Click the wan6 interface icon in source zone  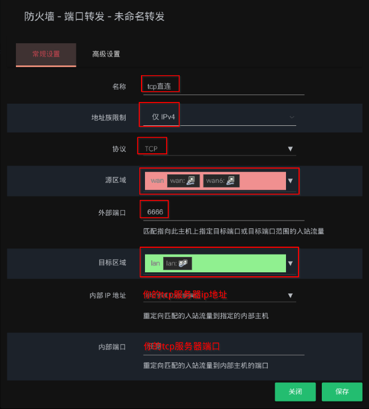[231, 181]
